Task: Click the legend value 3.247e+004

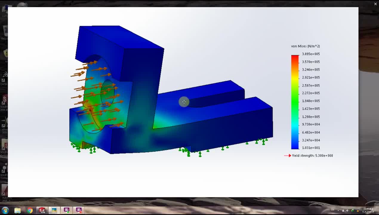Action: pos(311,140)
